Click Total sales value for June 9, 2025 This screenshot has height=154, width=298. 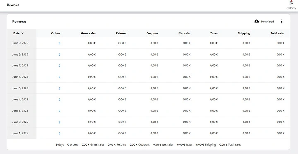click(x=281, y=43)
